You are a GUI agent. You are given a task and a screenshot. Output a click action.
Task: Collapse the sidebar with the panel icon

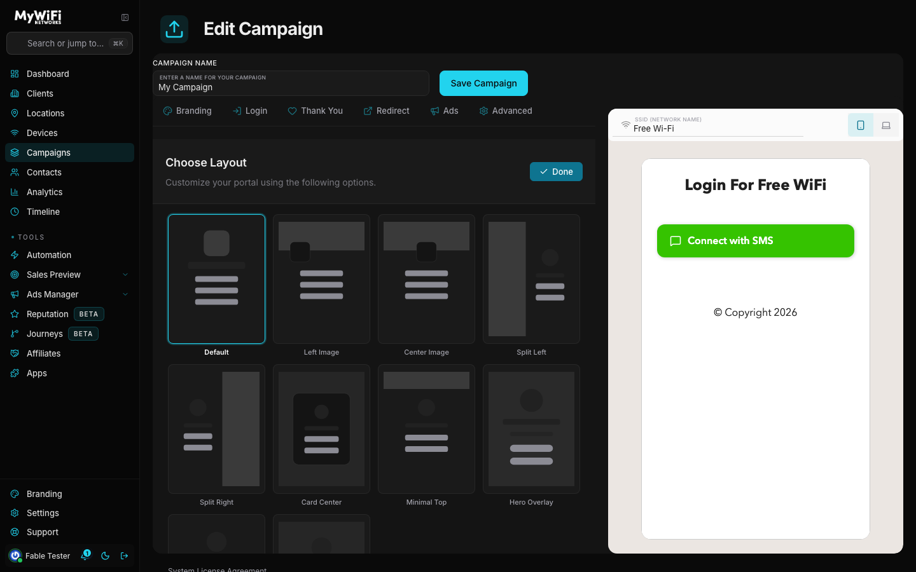coord(125,18)
